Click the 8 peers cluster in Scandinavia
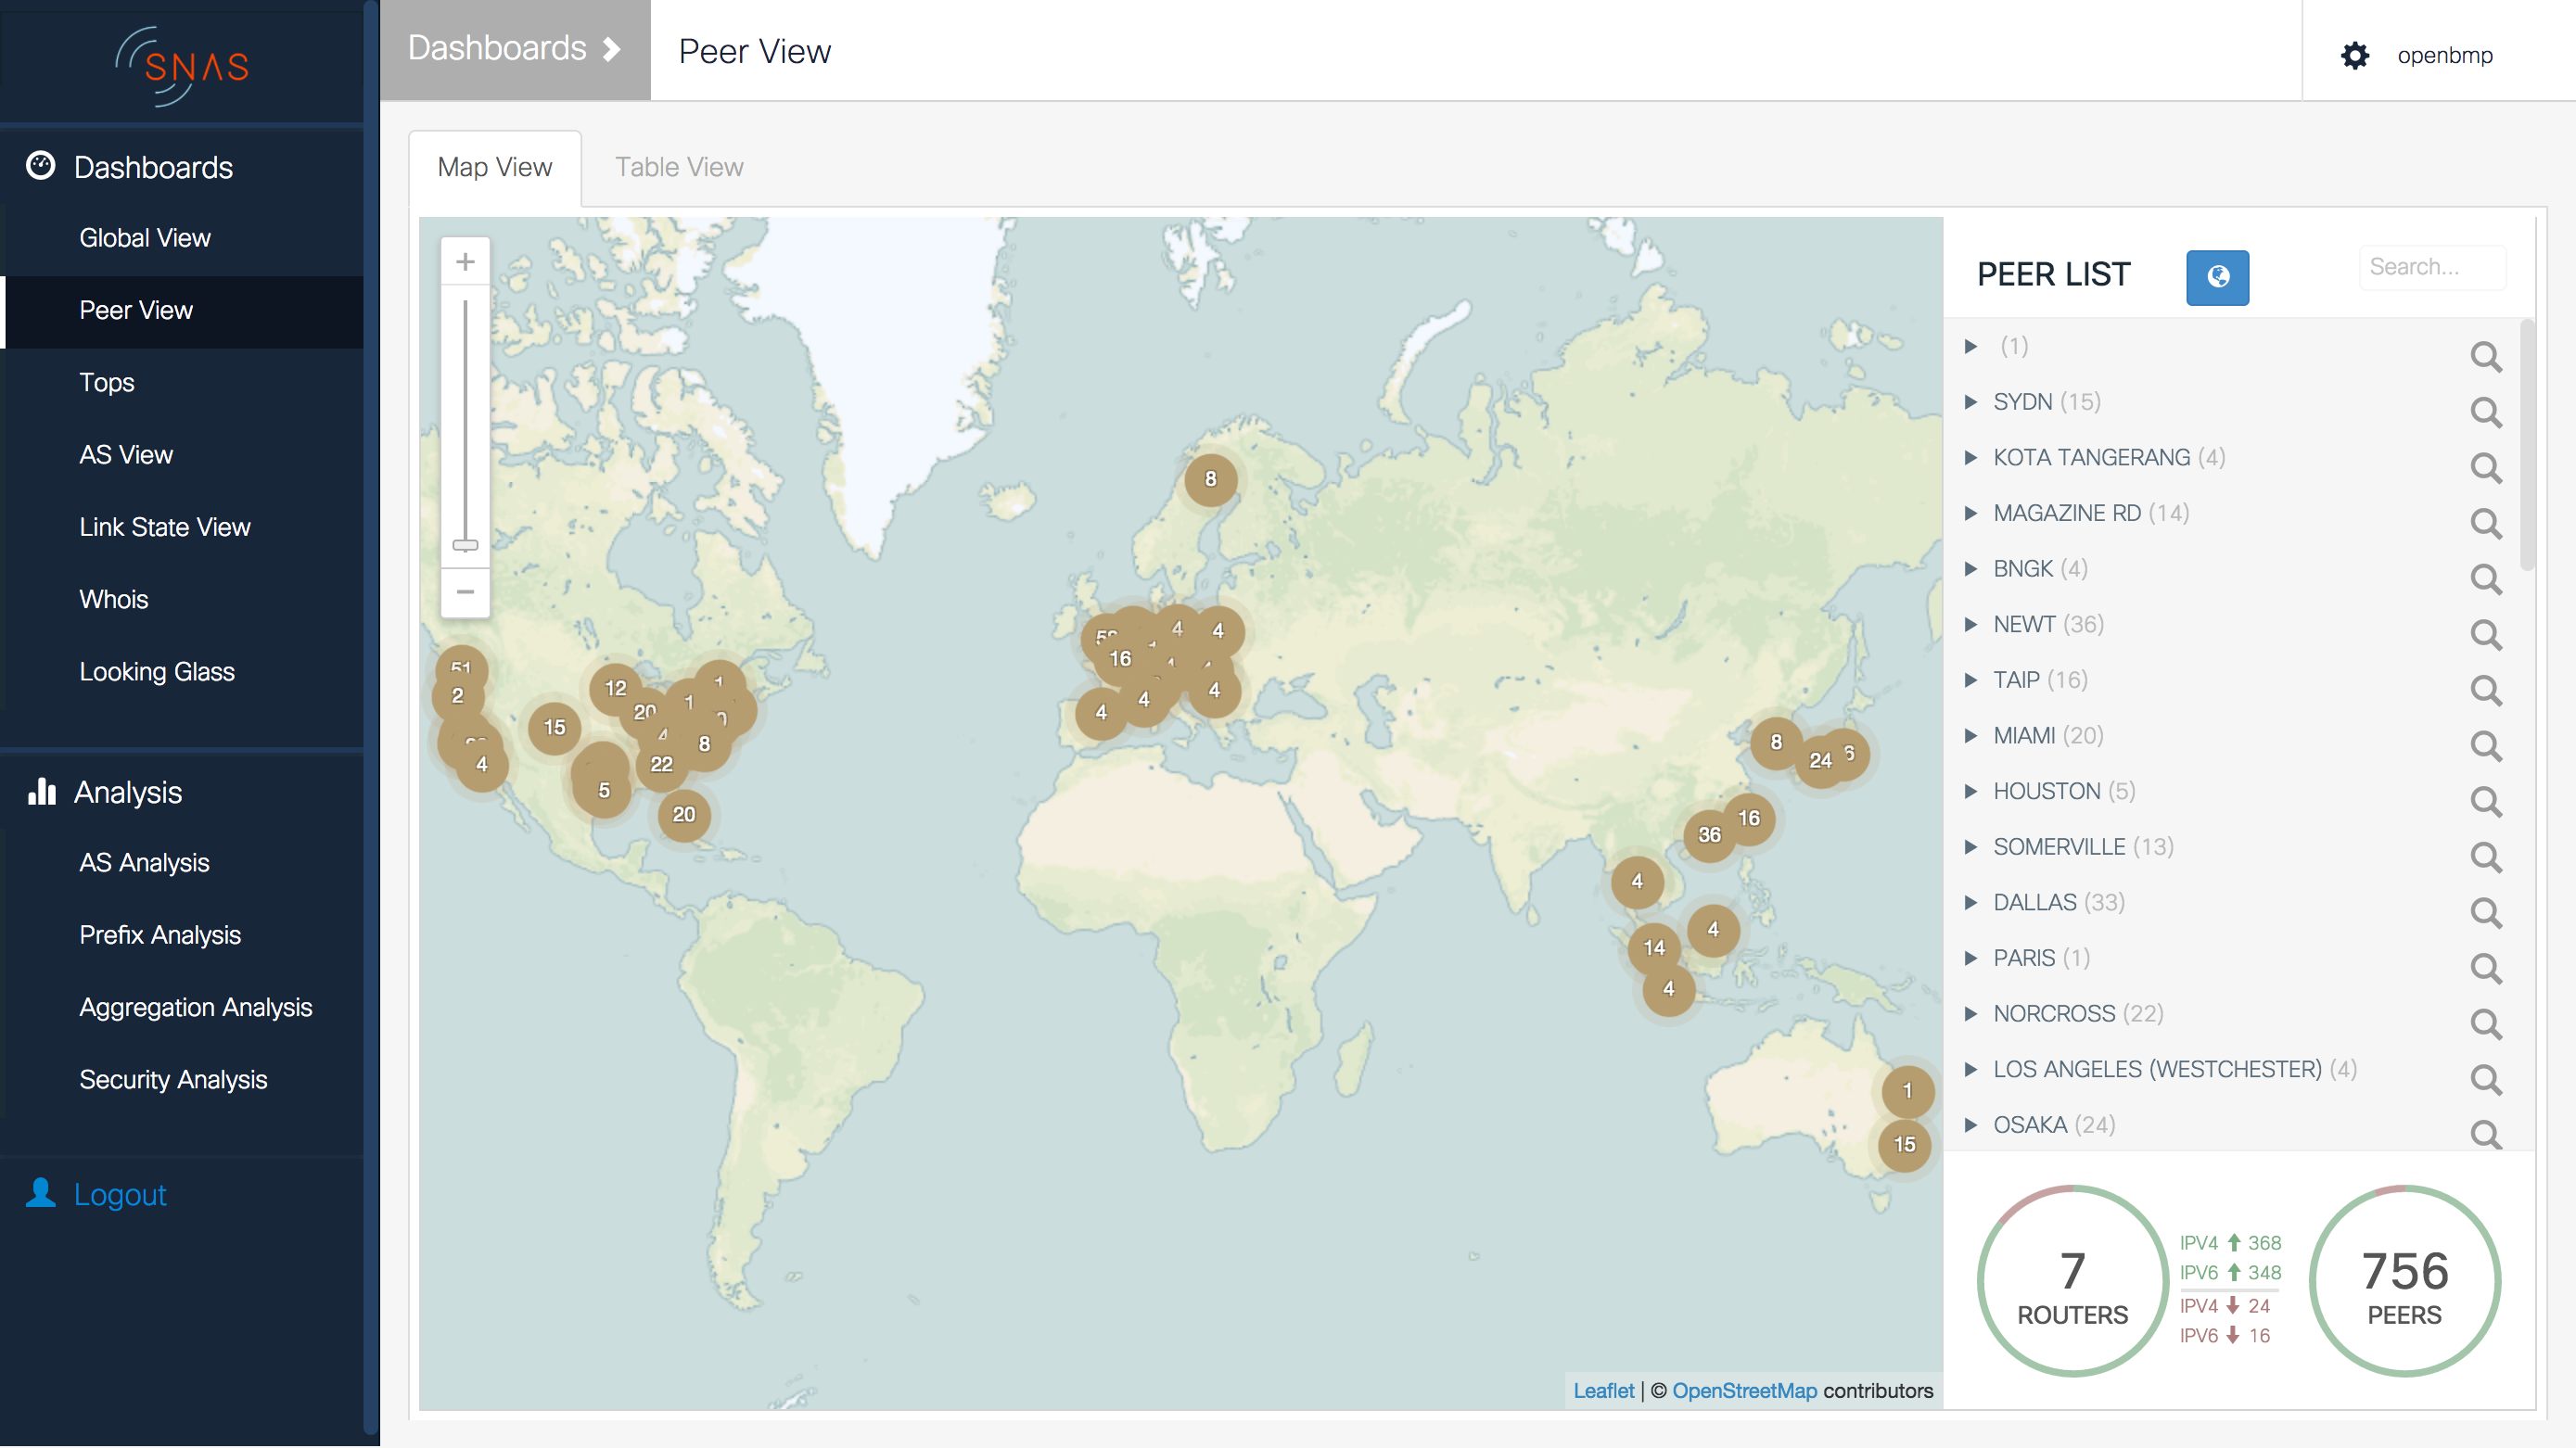 tap(1210, 480)
